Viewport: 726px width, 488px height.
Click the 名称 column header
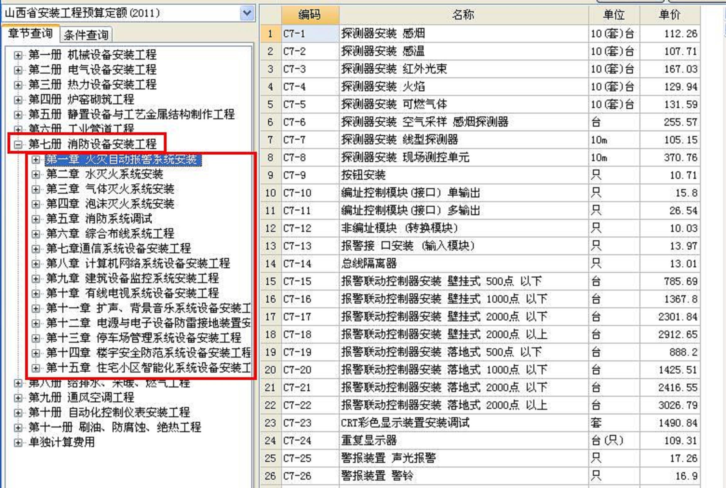(464, 15)
